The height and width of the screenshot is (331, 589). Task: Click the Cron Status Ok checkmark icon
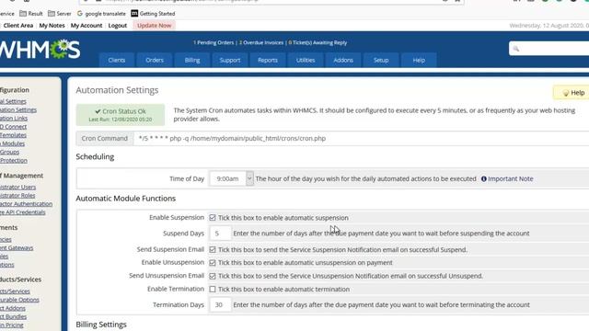(98, 111)
